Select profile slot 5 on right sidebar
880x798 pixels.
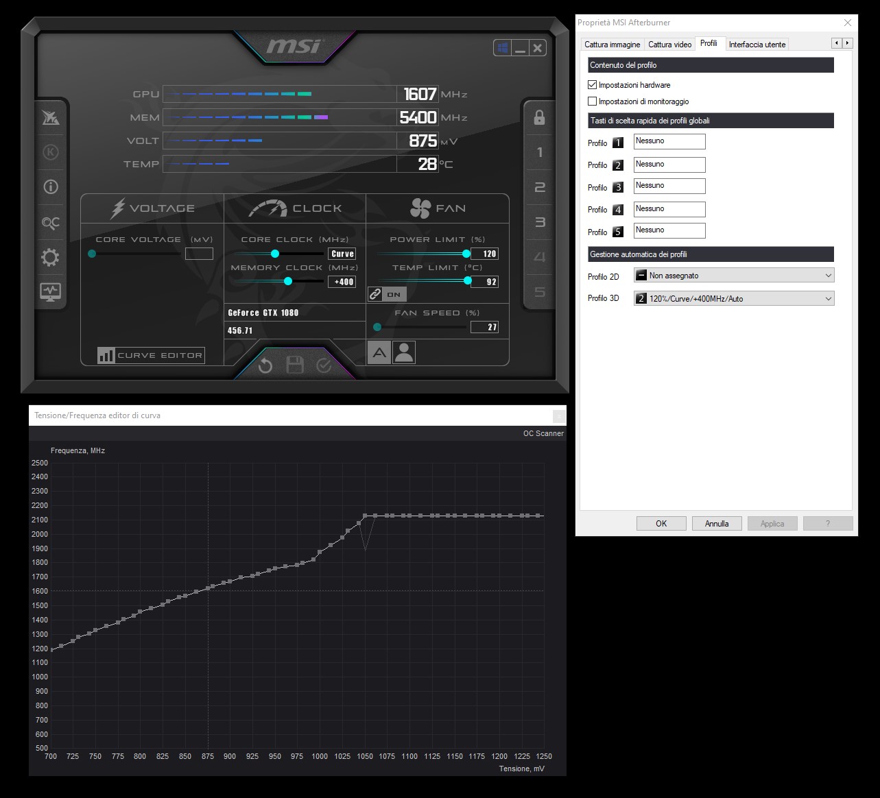pyautogui.click(x=540, y=292)
